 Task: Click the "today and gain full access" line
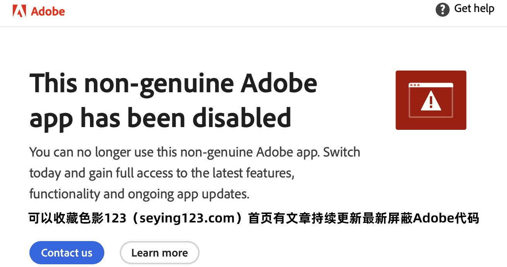(x=162, y=173)
